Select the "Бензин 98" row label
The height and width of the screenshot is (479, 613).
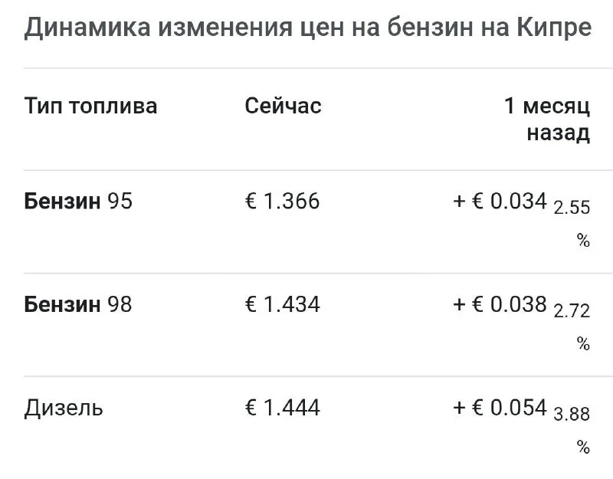pos(78,305)
